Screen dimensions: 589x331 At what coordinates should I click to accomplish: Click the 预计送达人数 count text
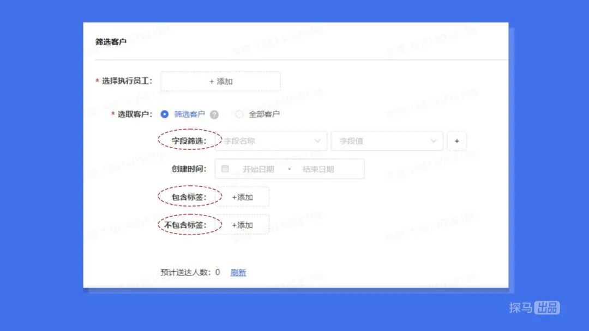(x=190, y=272)
